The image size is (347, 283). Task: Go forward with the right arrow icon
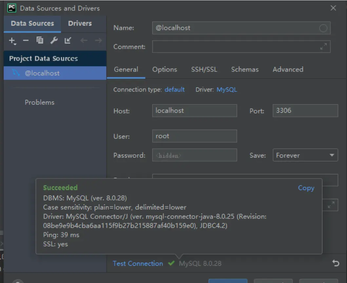[x=98, y=41]
